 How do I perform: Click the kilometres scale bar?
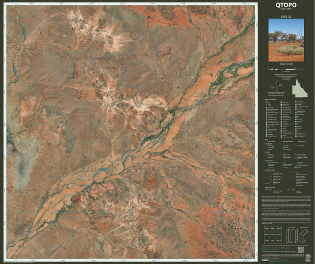coord(286,69)
